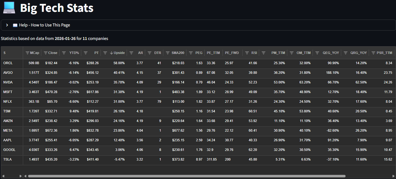Screen dimensions: 396x179
Task: Select the META ticker cell
Action: click(x=12, y=131)
